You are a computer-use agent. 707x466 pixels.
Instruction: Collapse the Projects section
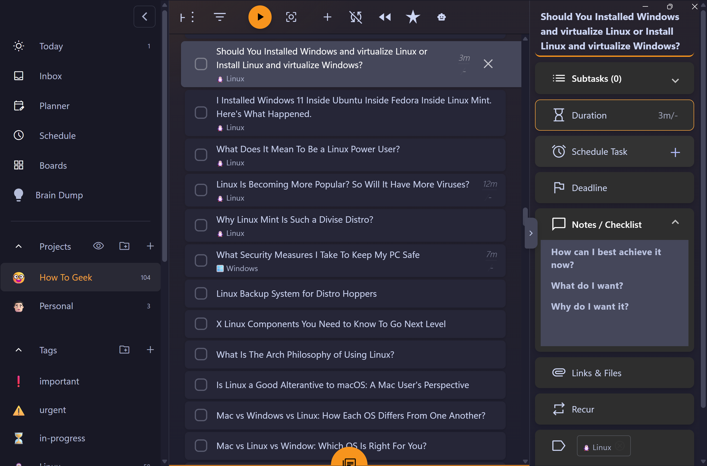[19, 246]
